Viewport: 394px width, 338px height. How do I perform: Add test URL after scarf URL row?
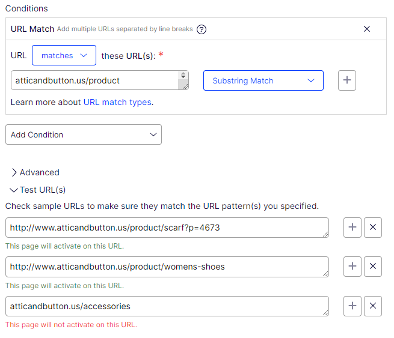[x=352, y=228]
